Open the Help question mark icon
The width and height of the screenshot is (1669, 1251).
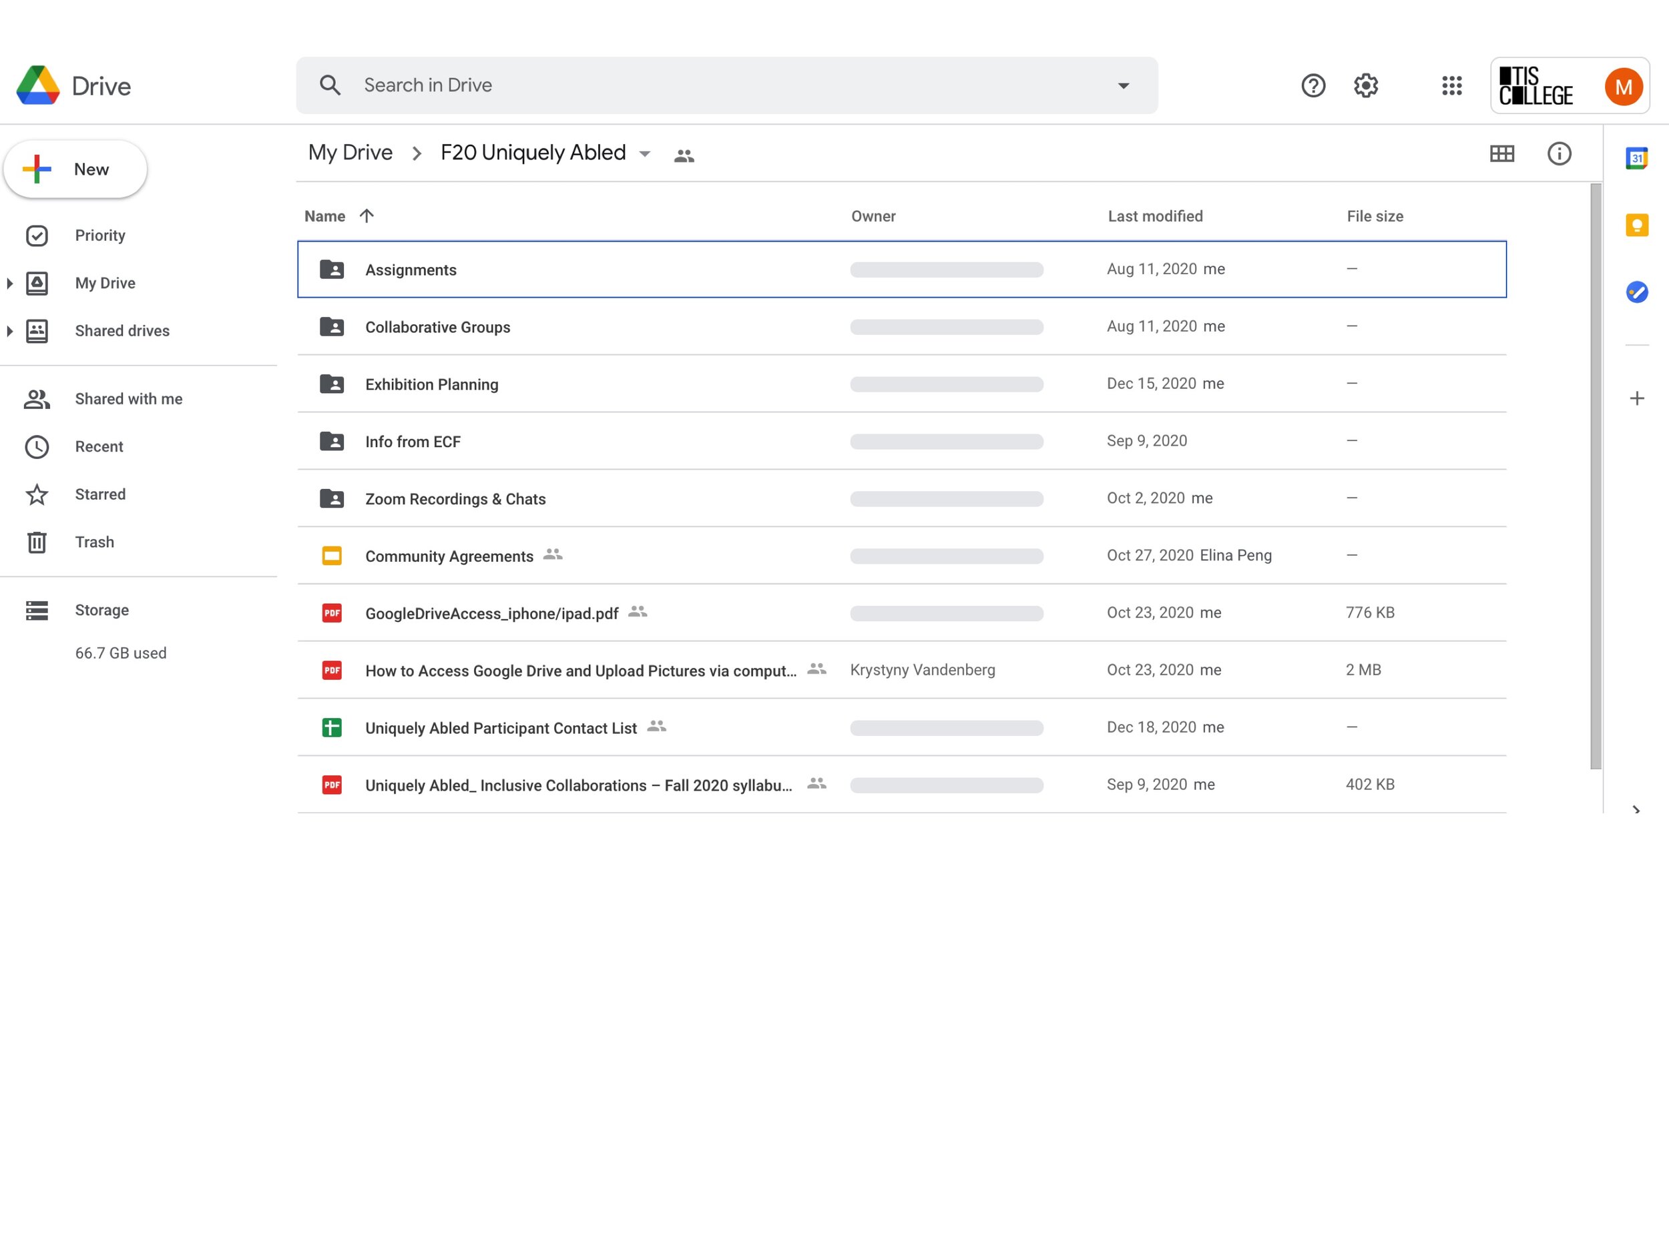click(1313, 86)
